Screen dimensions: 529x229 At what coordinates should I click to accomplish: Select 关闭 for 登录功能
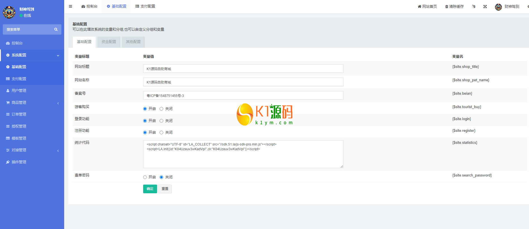pyautogui.click(x=161, y=121)
